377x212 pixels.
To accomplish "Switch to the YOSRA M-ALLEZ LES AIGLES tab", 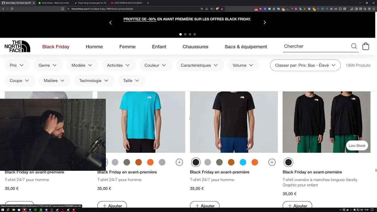I will 127,3.
